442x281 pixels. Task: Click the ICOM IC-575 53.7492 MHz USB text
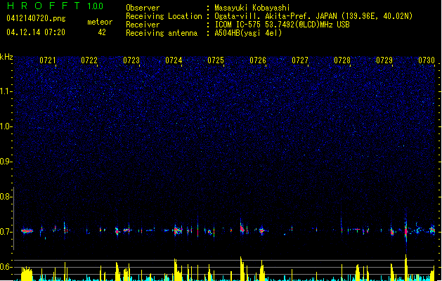282,25
